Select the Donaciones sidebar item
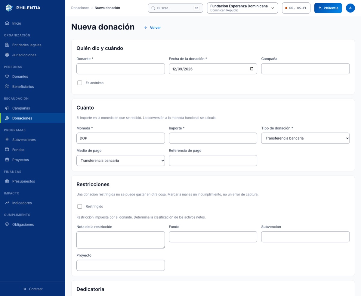361x296 pixels. point(32,118)
